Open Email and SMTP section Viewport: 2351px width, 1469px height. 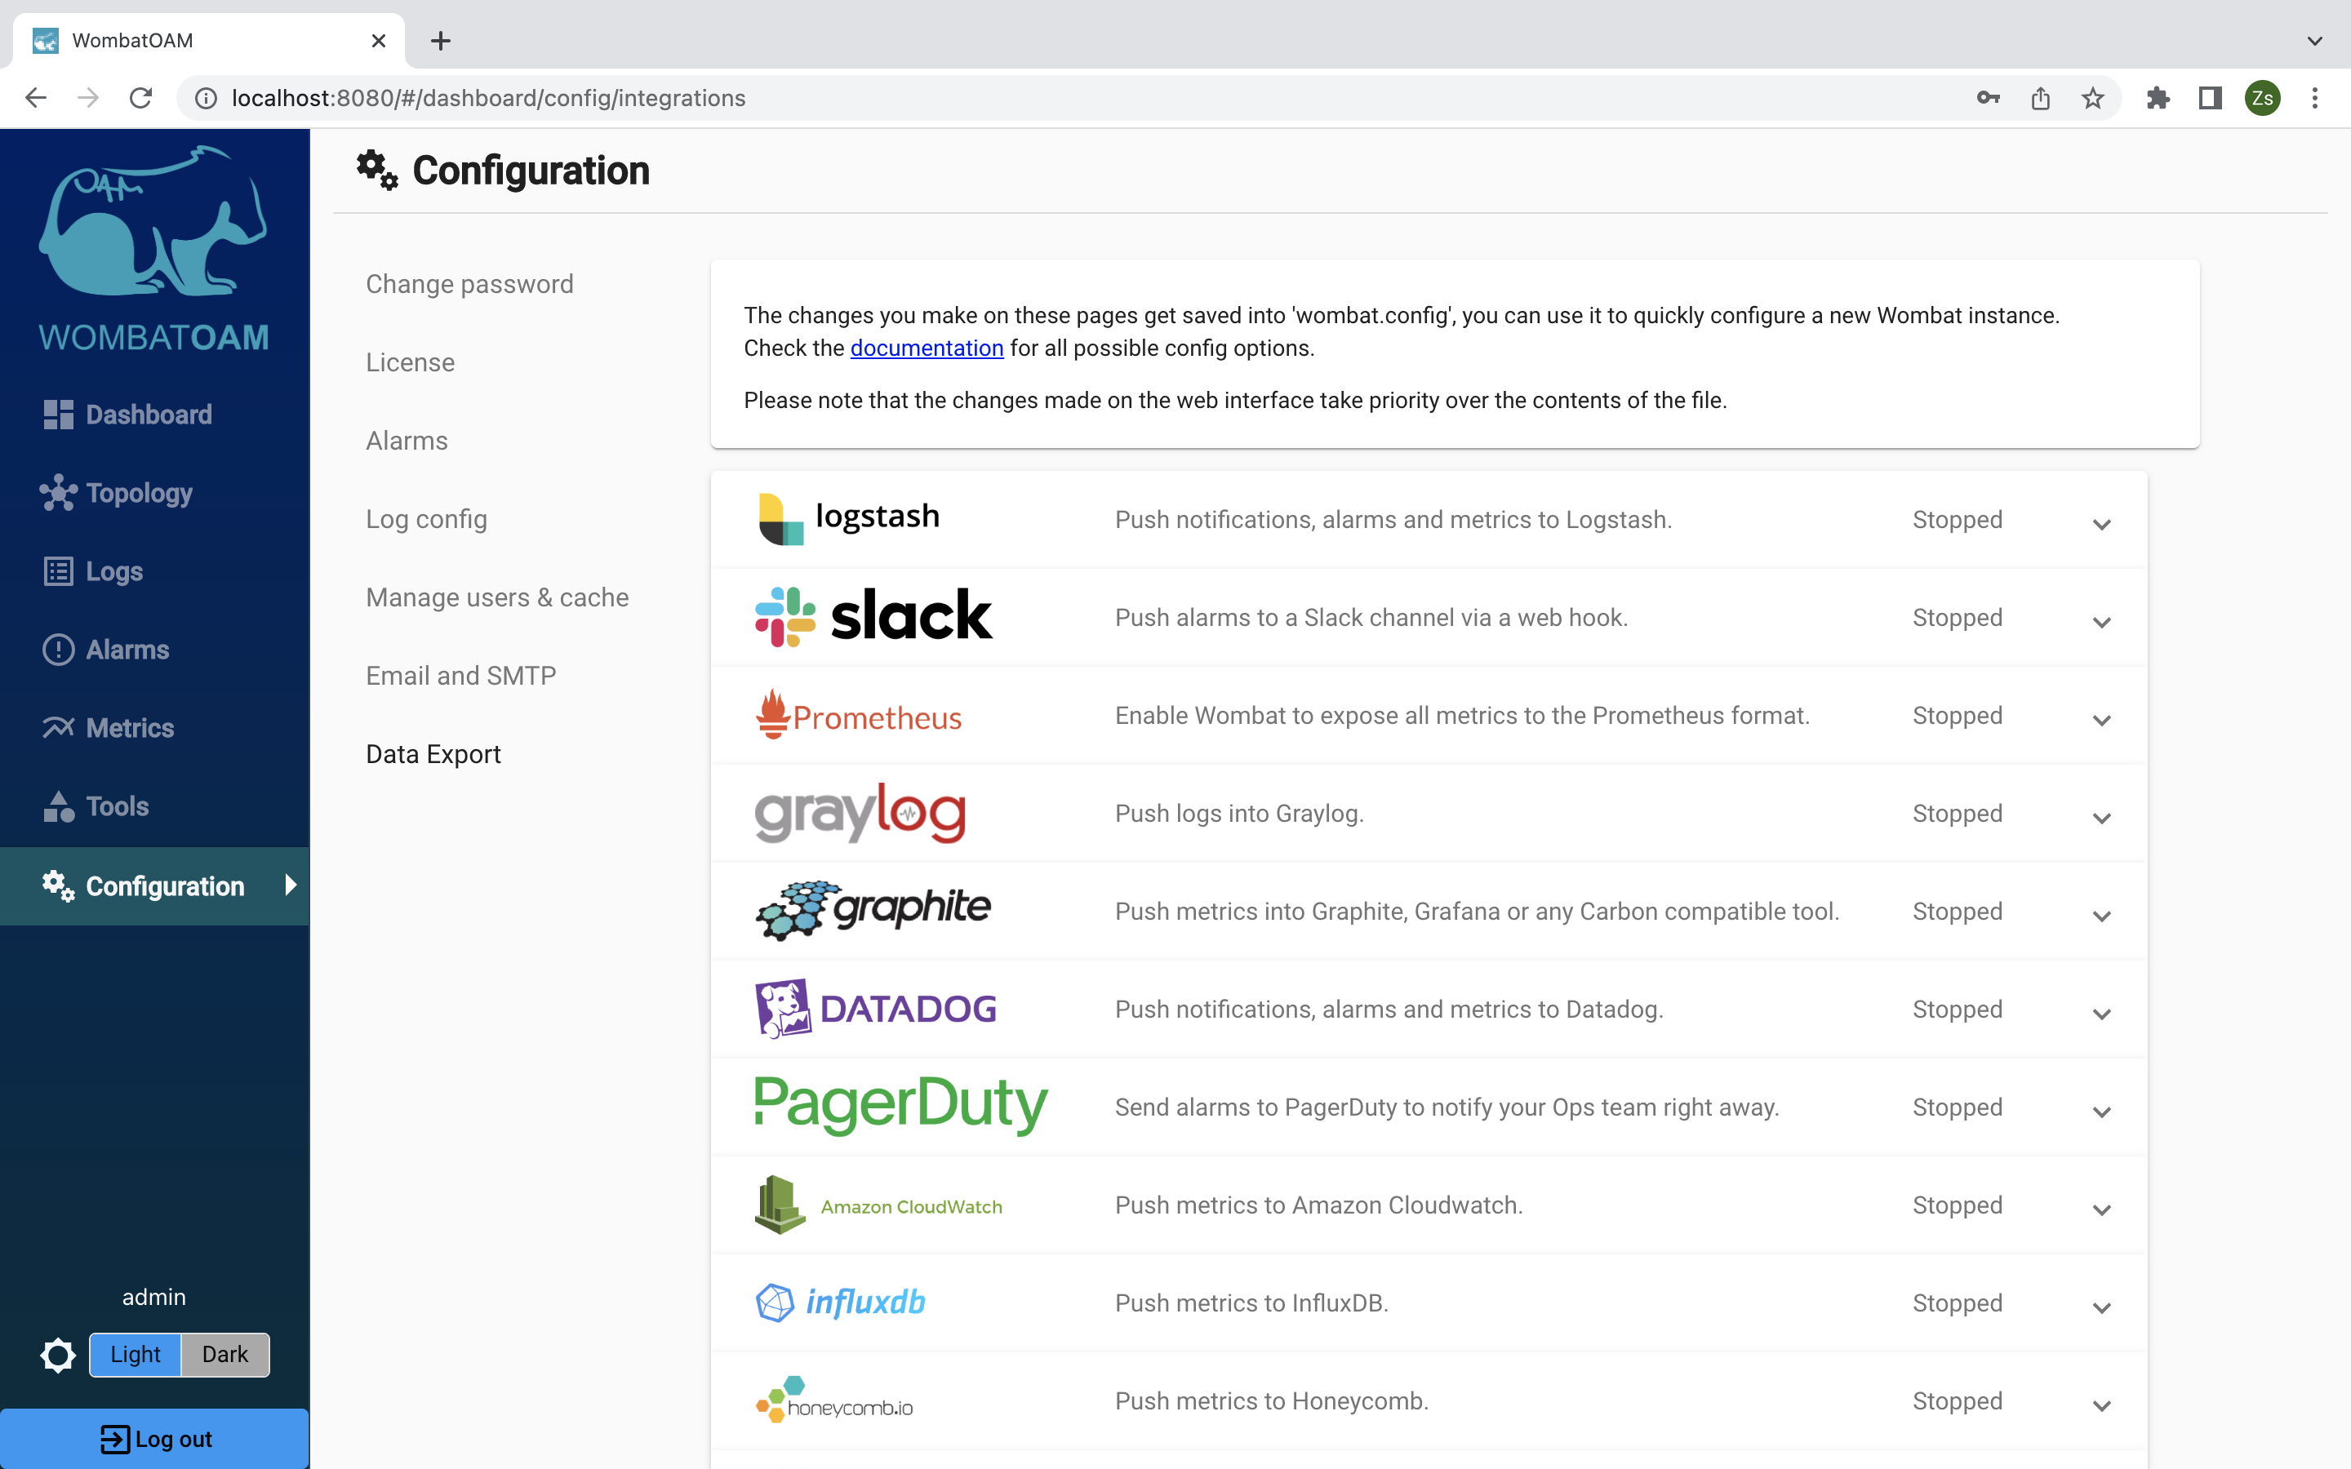(460, 677)
